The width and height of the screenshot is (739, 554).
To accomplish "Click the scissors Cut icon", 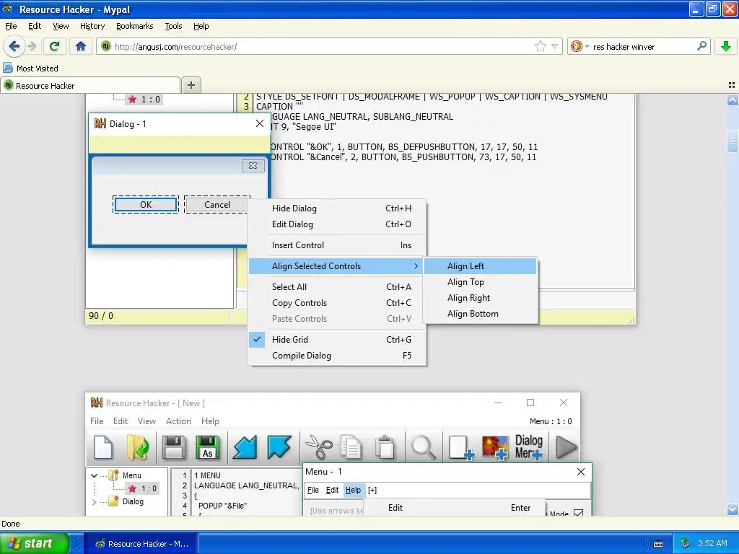I will 318,447.
